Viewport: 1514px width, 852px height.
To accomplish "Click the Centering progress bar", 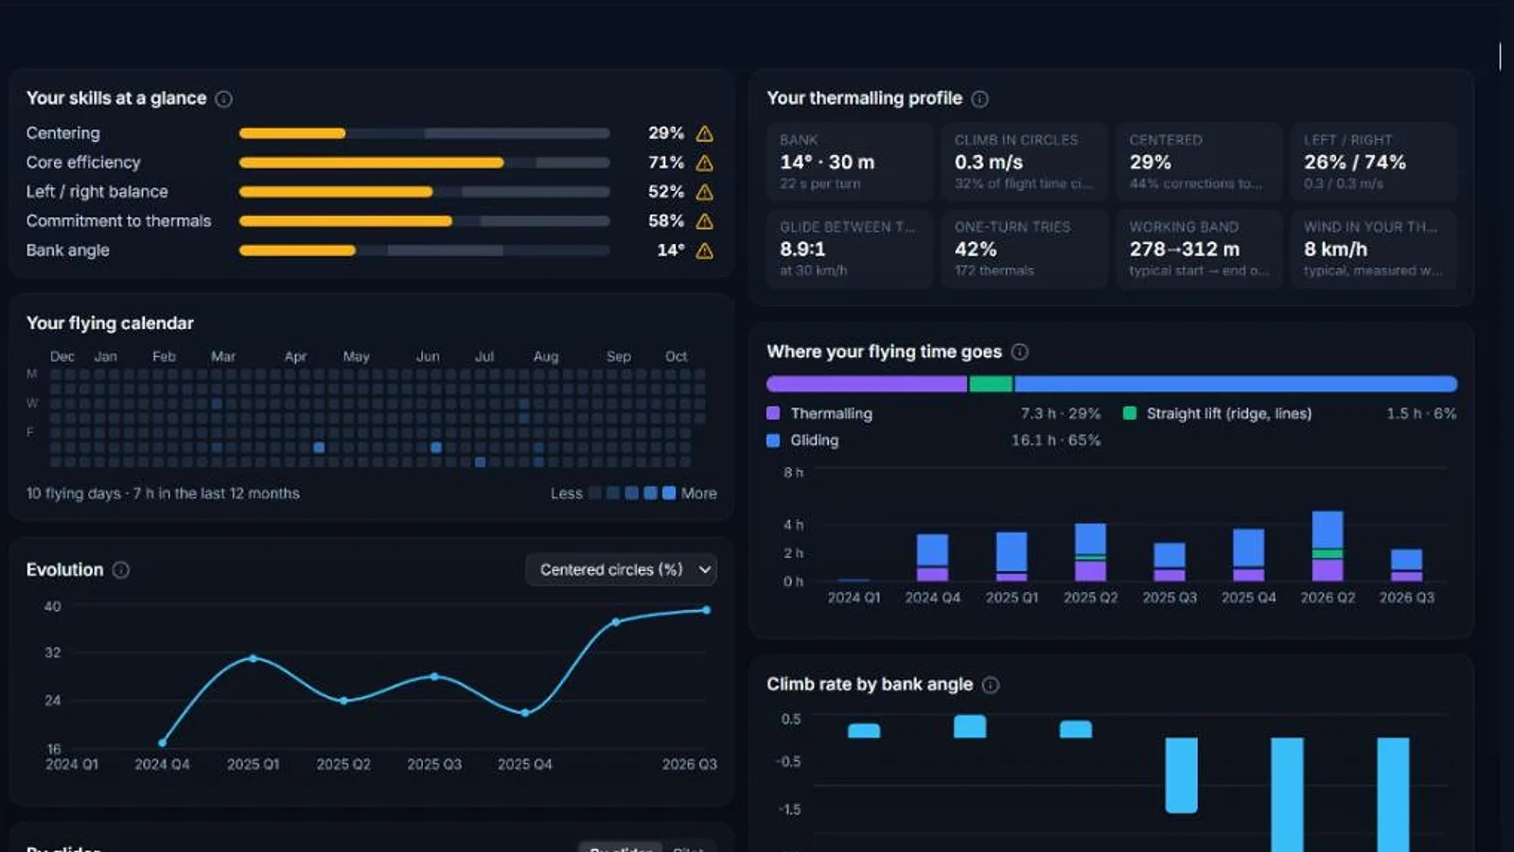I will click(x=424, y=133).
